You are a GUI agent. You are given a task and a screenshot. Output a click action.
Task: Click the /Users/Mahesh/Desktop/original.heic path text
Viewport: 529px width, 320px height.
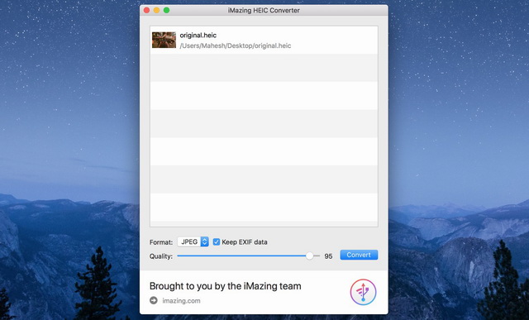click(235, 45)
